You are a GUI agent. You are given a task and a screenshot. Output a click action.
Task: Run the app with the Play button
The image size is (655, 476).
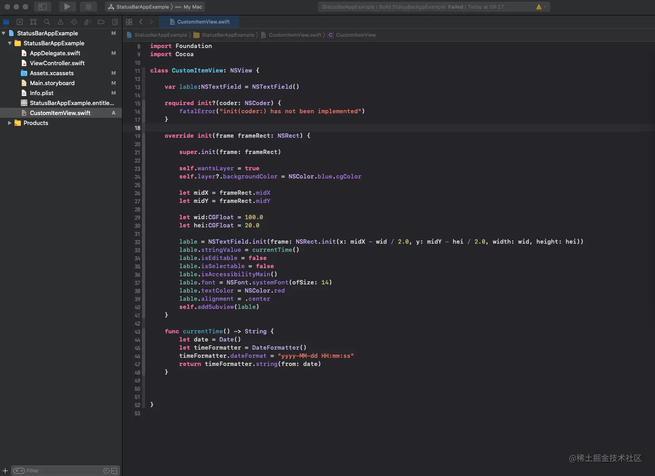pos(67,7)
